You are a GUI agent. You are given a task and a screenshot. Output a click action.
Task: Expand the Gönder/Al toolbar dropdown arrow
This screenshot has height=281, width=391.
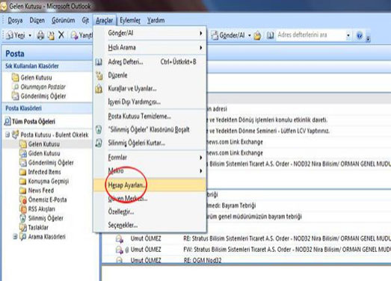[x=250, y=35]
